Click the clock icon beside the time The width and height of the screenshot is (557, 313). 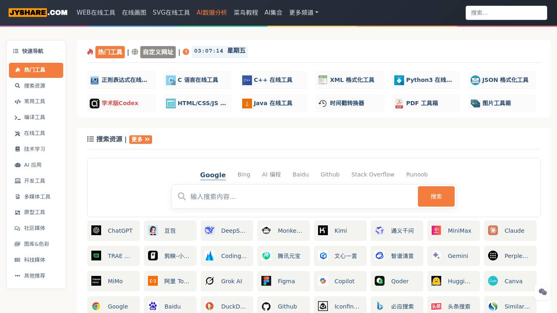pyautogui.click(x=186, y=52)
